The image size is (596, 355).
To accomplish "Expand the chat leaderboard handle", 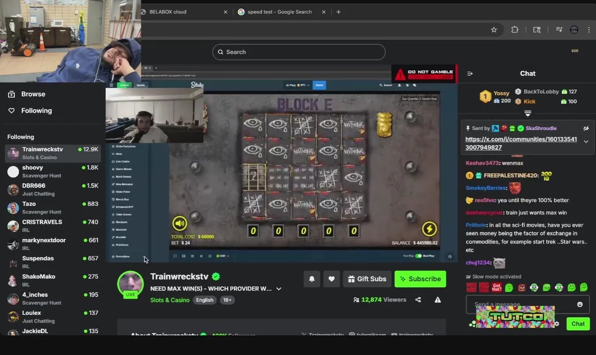I will [x=527, y=113].
